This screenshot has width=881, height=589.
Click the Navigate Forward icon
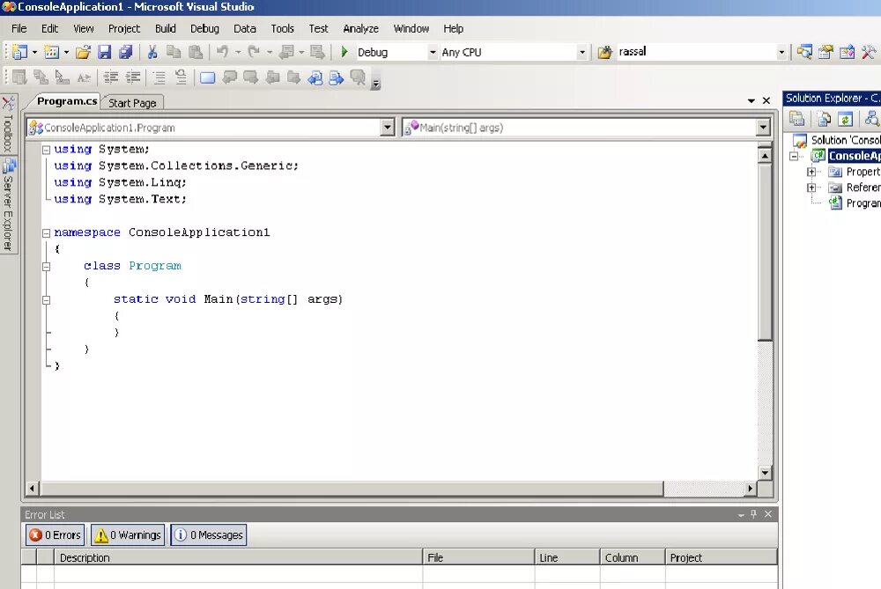(x=317, y=52)
